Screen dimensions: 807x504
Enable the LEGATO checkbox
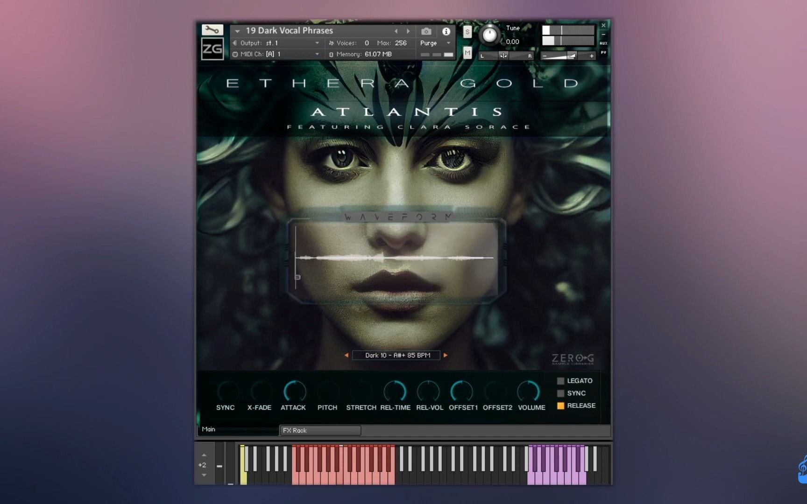click(x=560, y=381)
